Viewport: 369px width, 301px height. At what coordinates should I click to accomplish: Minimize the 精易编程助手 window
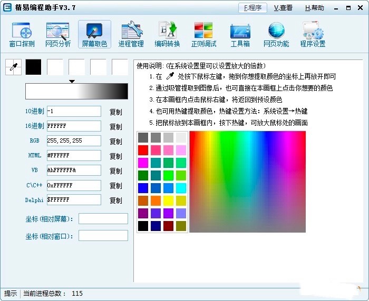pyautogui.click(x=336, y=8)
